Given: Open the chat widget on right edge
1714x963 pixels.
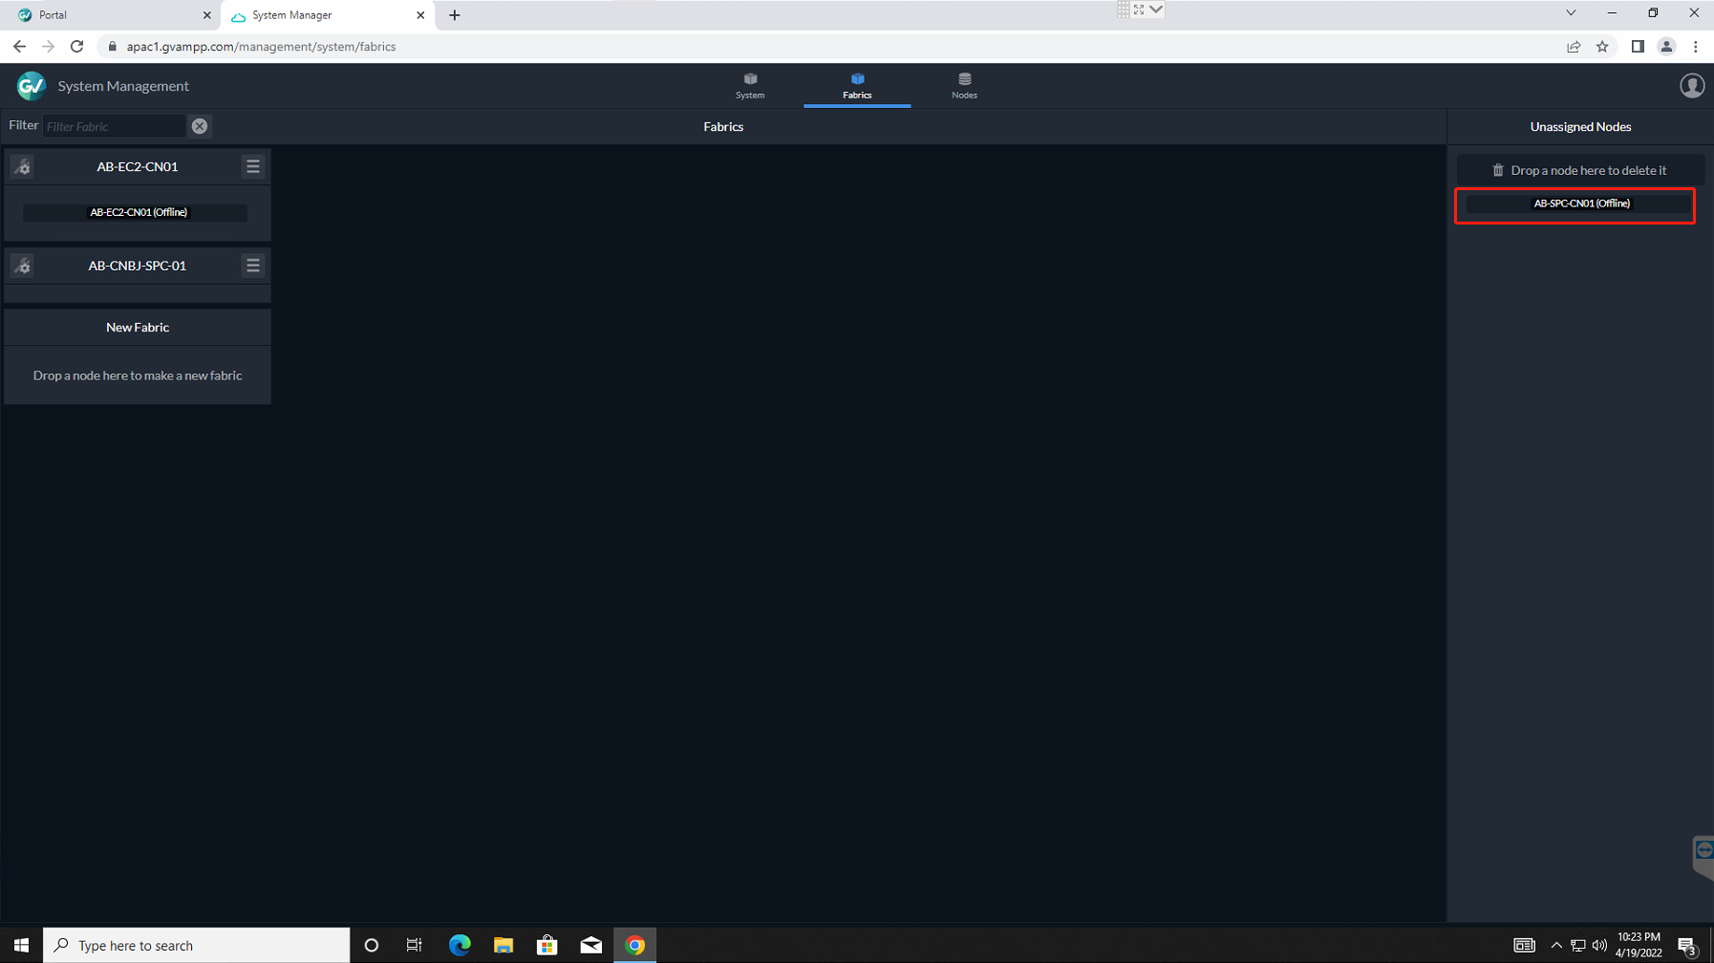Looking at the screenshot, I should click(1703, 856).
